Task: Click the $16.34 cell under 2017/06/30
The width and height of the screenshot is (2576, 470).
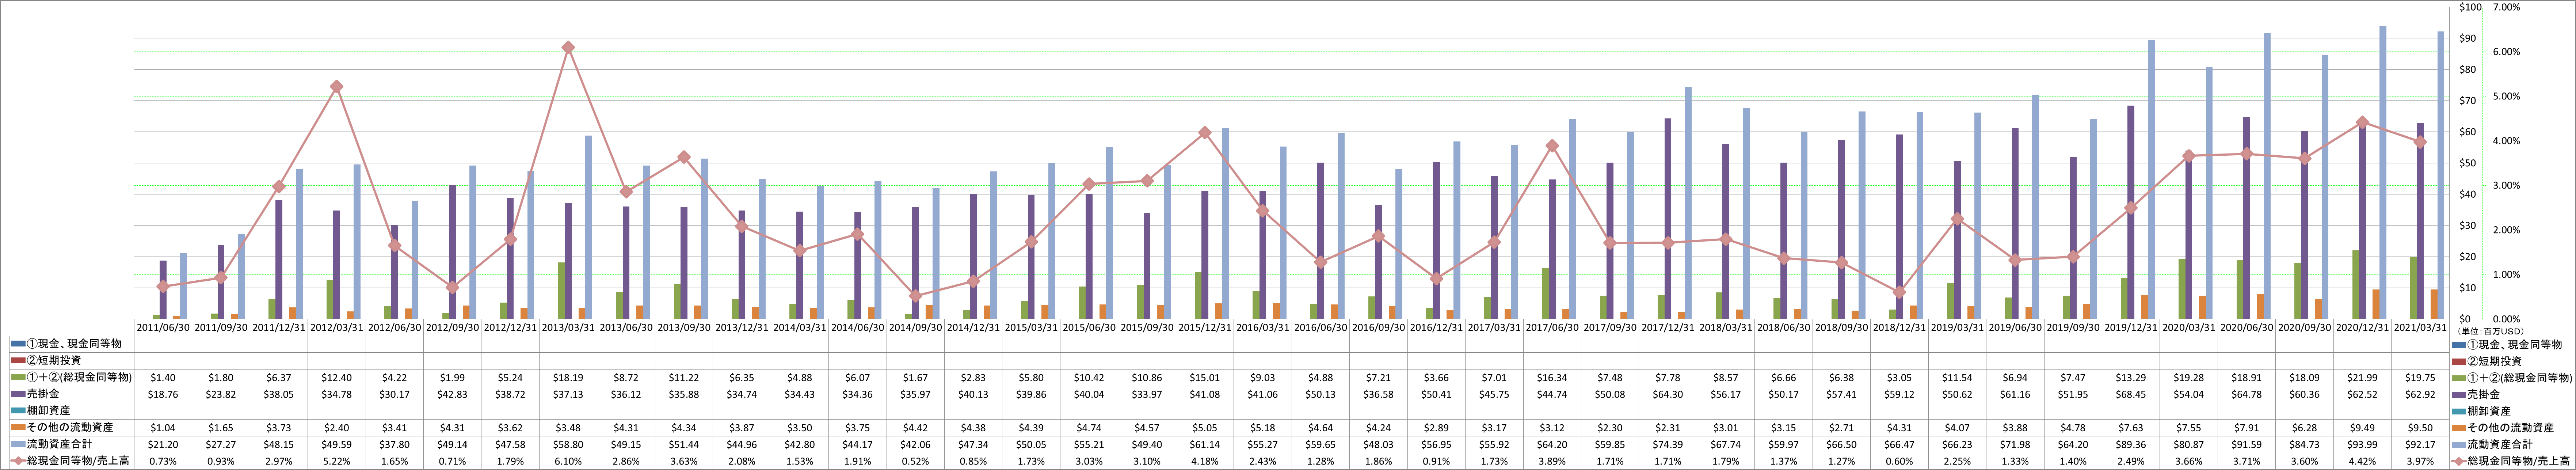Action: click(x=1552, y=377)
